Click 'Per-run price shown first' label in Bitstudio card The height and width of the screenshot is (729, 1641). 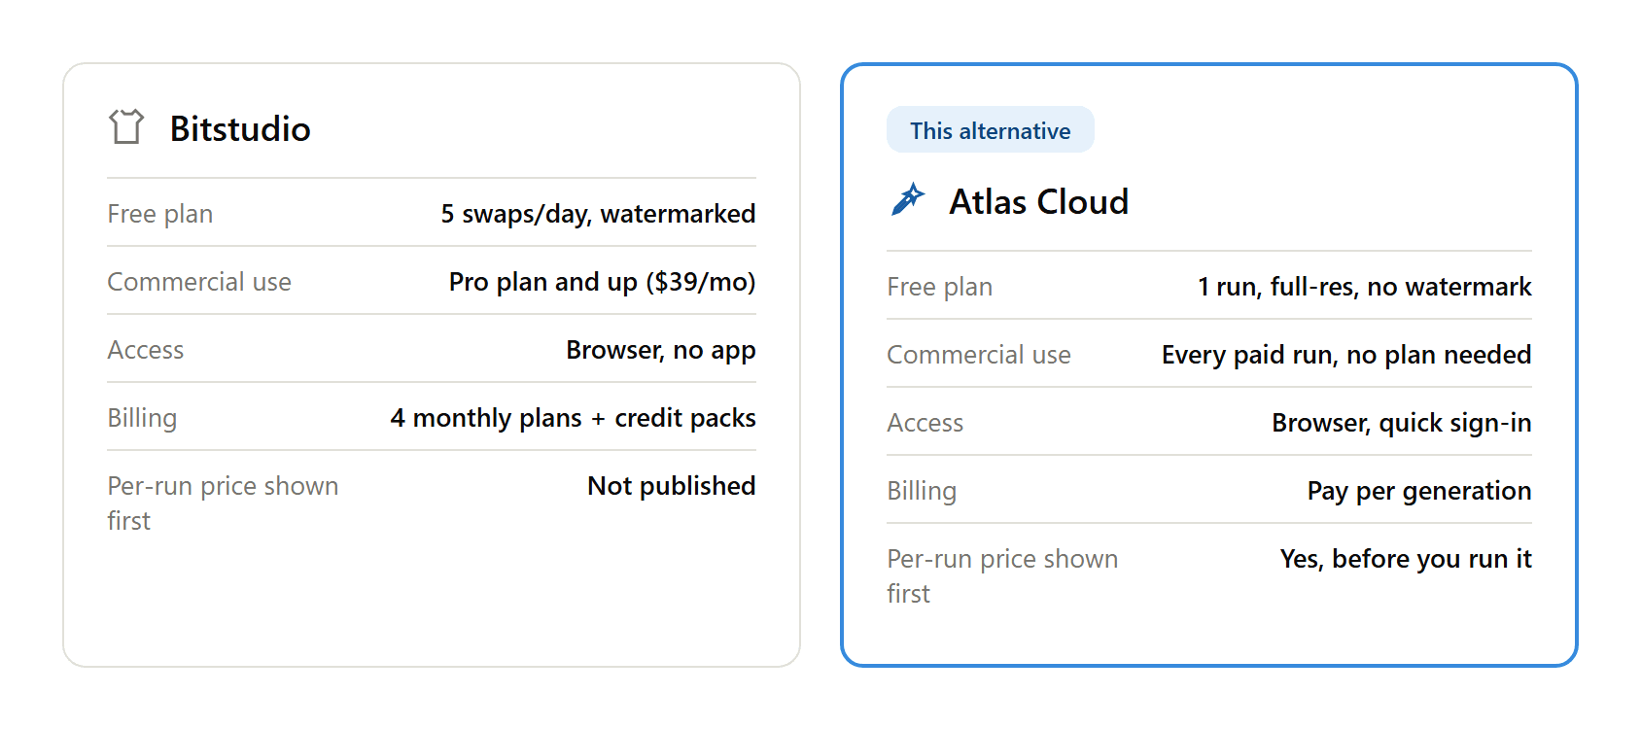pos(223,503)
